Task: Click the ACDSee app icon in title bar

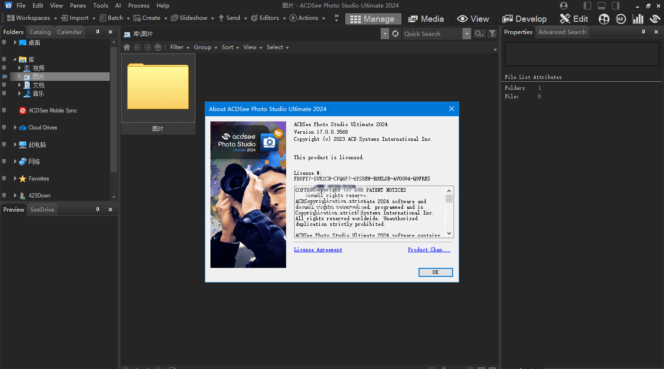Action: pos(8,6)
